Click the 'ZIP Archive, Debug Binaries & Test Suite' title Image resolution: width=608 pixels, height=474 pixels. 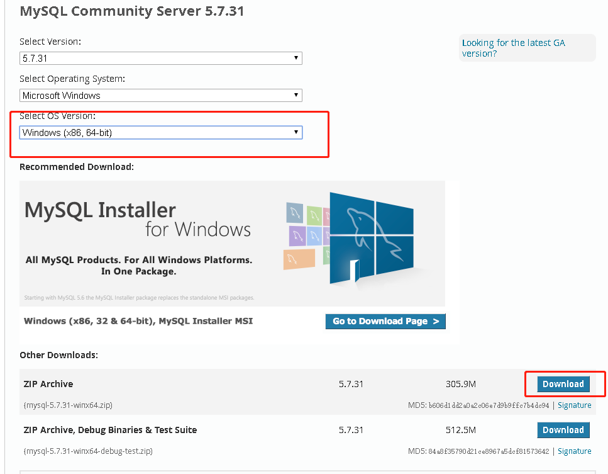tap(110, 430)
